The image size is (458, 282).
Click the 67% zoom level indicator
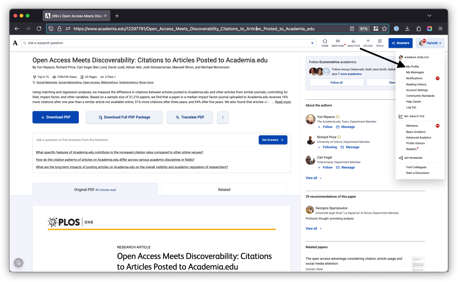[364, 29]
